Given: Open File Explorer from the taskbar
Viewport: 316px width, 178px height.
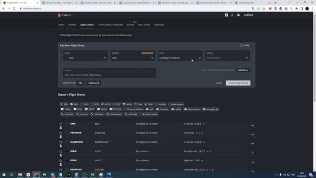Looking at the screenshot, I should point(20,175).
